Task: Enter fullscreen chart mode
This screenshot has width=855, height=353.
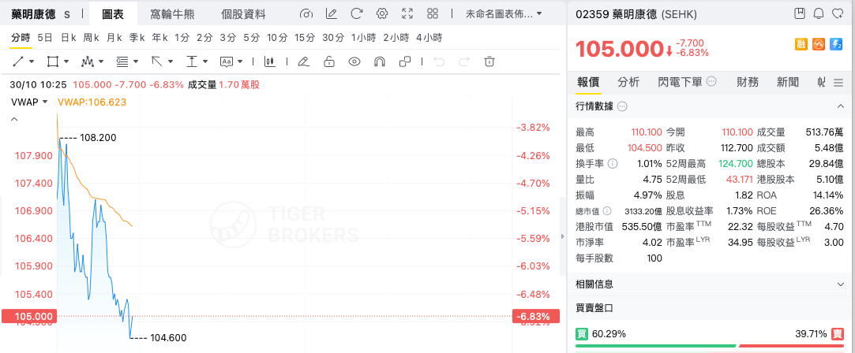Action: pyautogui.click(x=407, y=14)
